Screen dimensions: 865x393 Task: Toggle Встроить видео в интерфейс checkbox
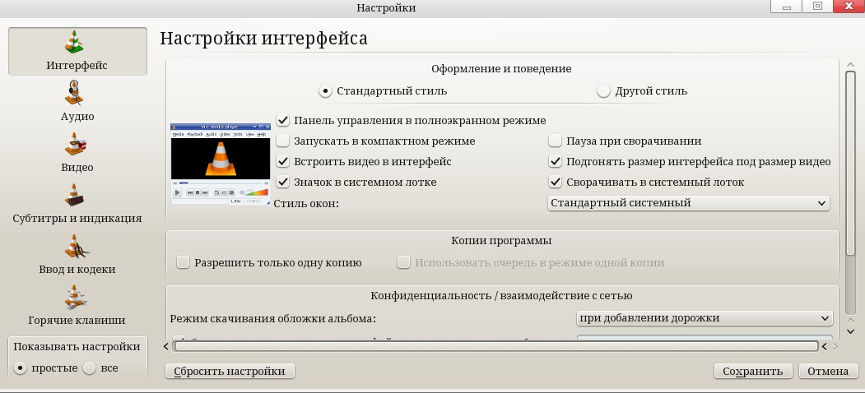tap(283, 161)
